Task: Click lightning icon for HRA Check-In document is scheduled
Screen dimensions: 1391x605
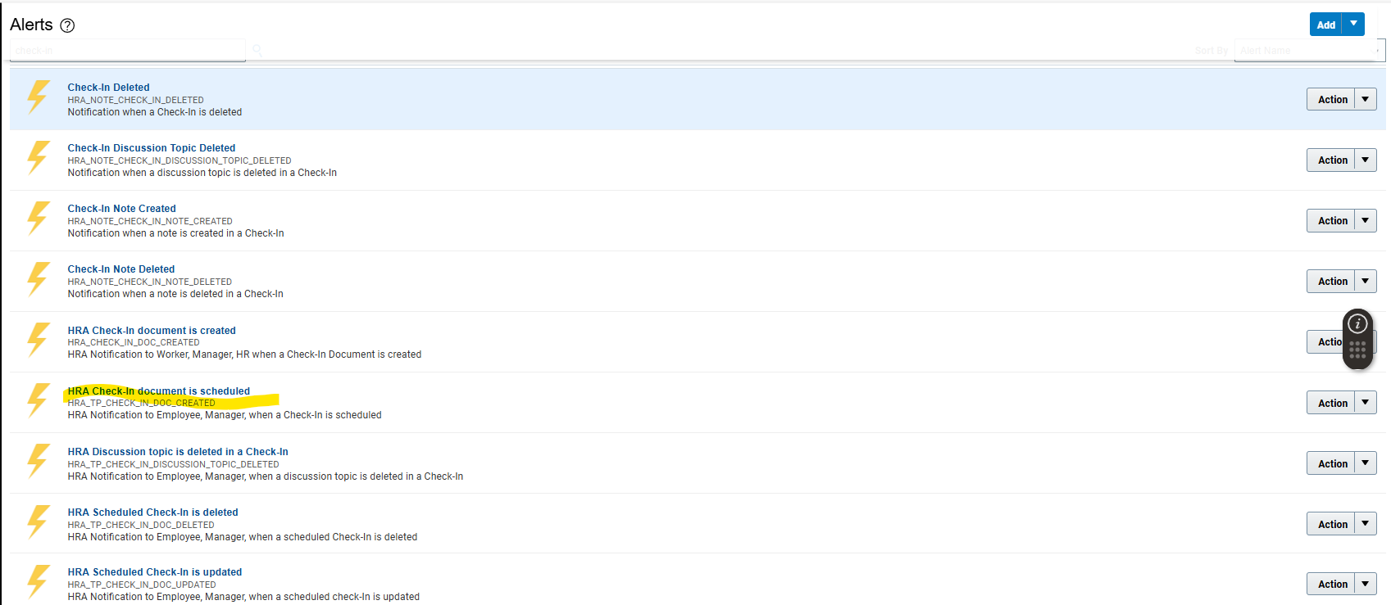Action: coord(38,401)
